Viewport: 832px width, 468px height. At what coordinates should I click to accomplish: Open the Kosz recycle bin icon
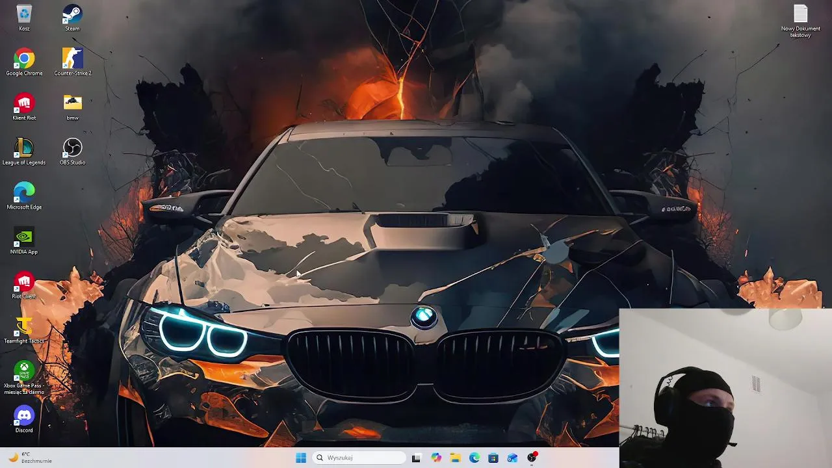pyautogui.click(x=24, y=18)
